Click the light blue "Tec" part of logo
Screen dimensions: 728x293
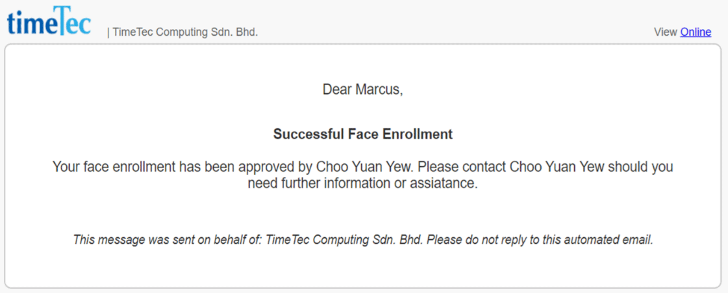tap(75, 21)
